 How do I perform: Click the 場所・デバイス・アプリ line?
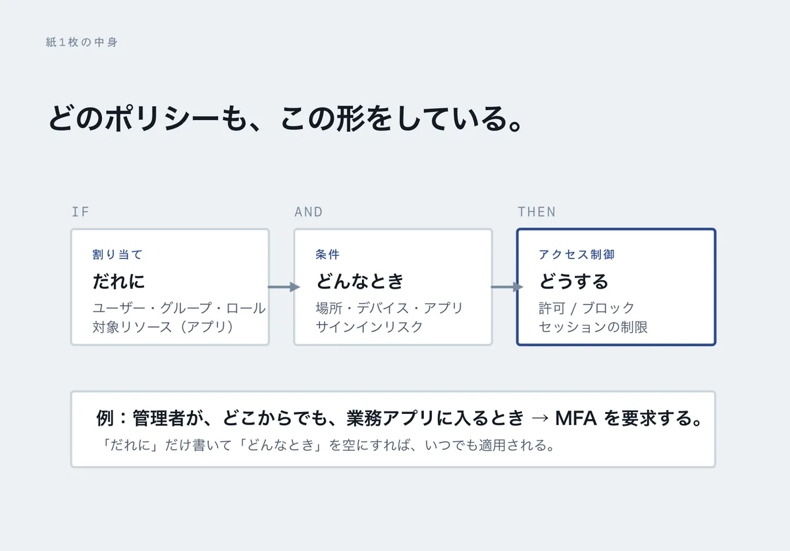click(390, 308)
